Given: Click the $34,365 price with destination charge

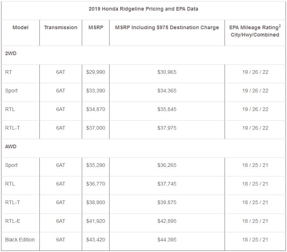Looking at the screenshot, I should click(x=167, y=91).
